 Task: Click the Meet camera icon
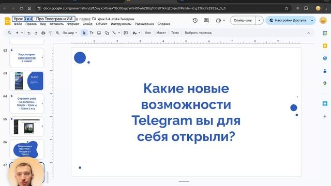pyautogui.click(x=218, y=21)
